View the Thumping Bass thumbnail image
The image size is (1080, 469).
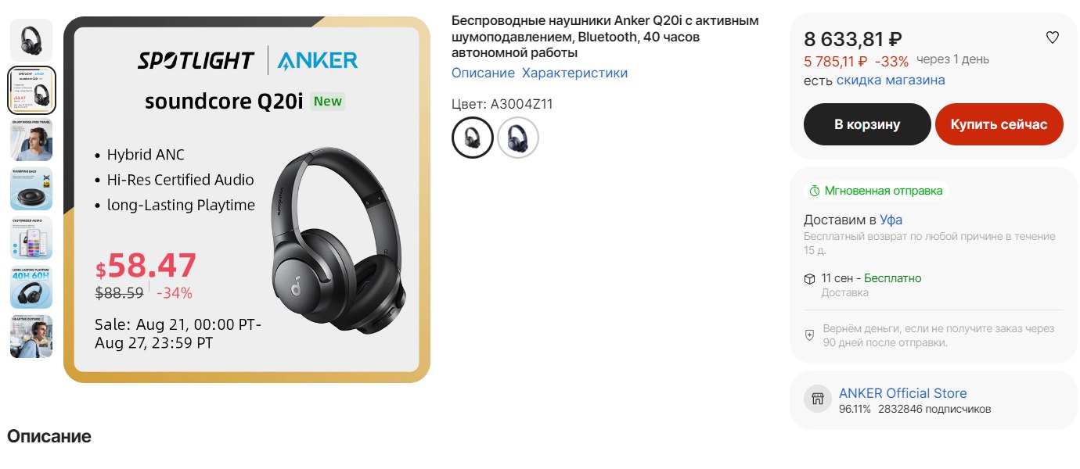point(31,188)
